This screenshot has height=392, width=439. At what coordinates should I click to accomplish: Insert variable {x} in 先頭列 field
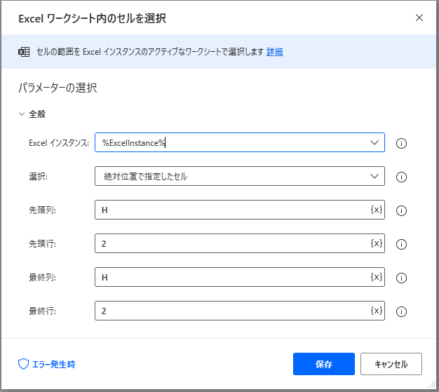pos(376,210)
